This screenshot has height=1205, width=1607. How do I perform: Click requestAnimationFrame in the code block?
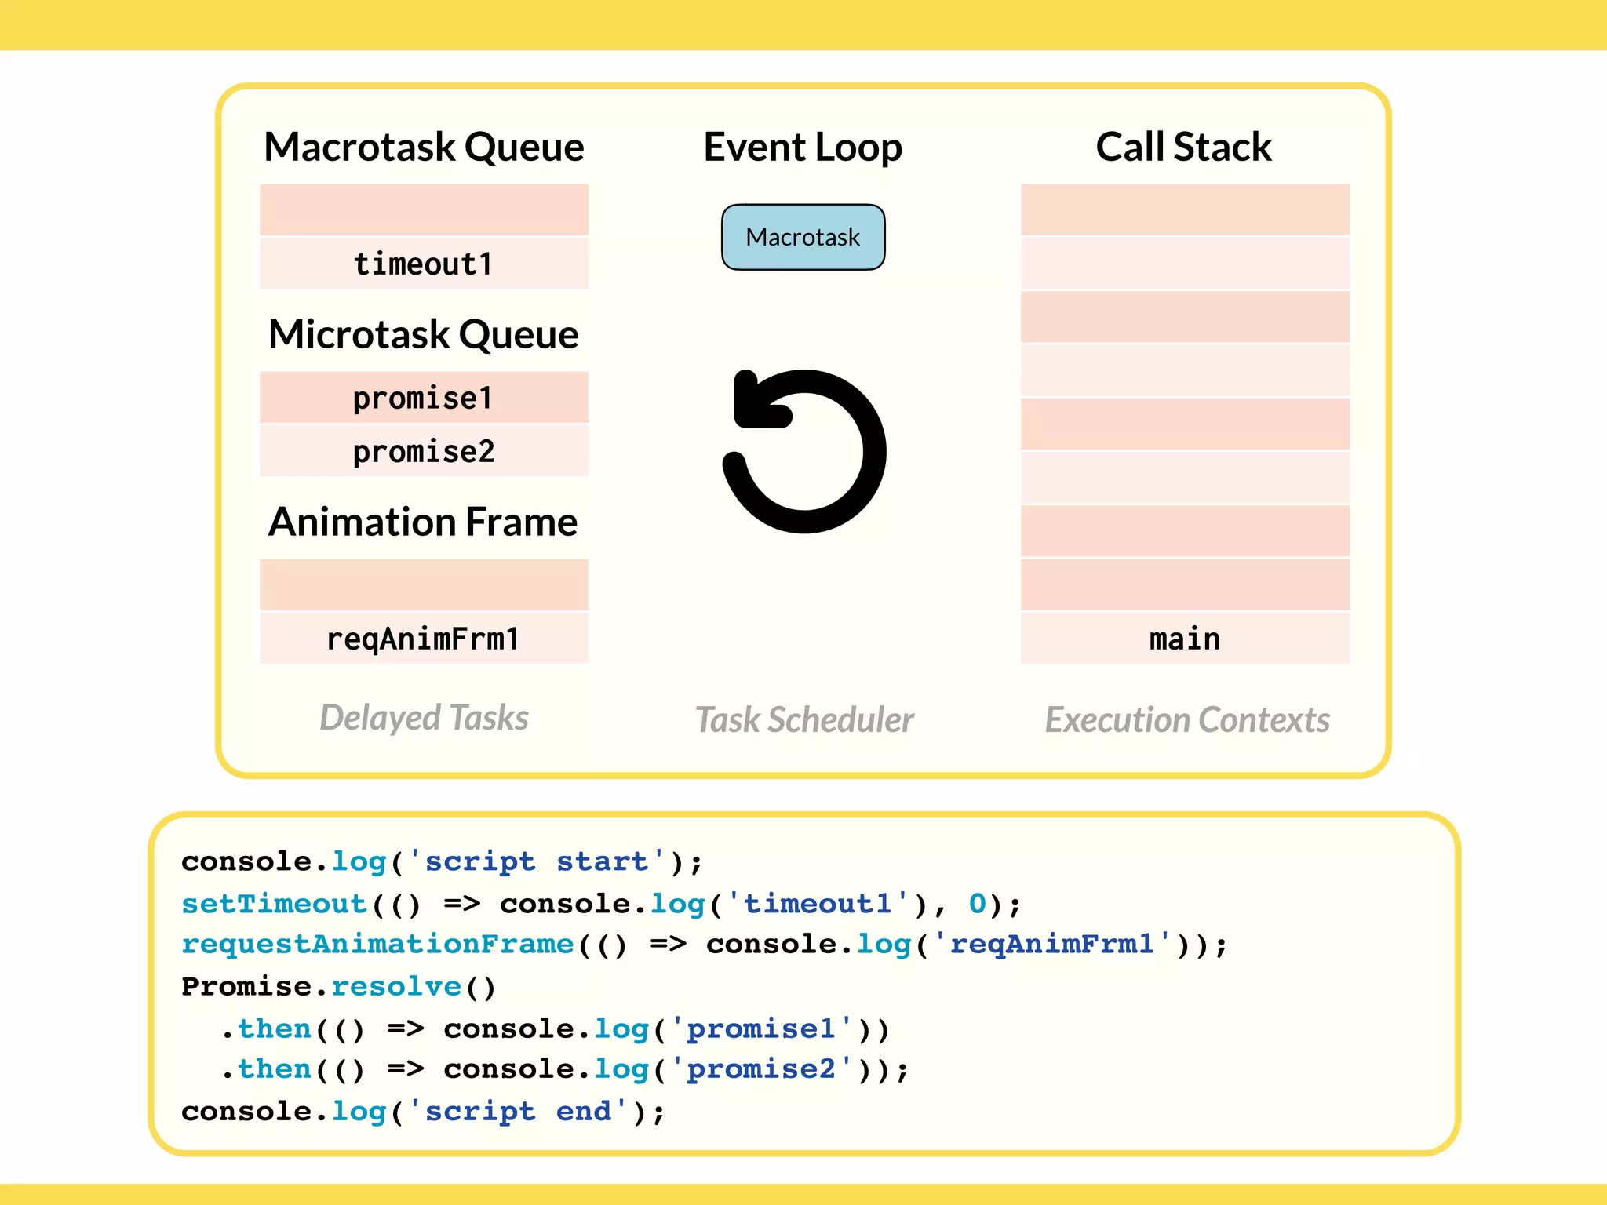click(x=377, y=944)
